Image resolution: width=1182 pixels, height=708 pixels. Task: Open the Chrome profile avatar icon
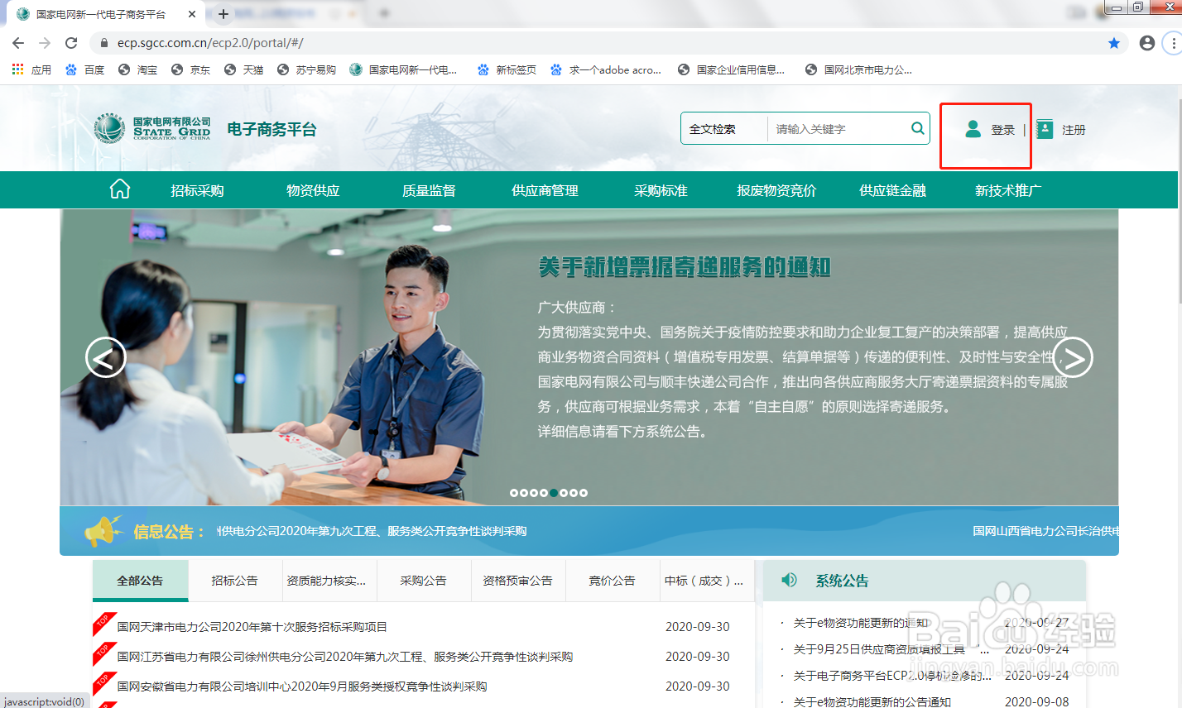point(1147,42)
